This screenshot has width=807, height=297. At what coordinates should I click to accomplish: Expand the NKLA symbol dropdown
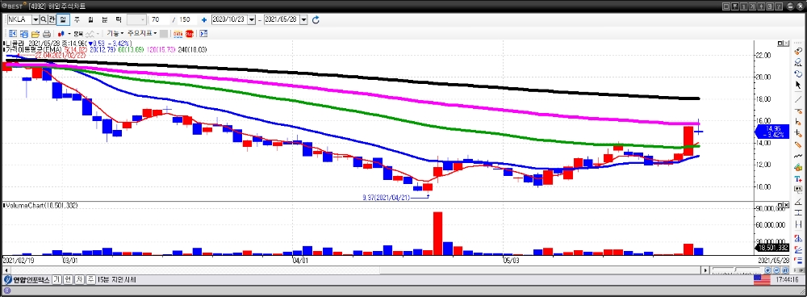click(36, 19)
